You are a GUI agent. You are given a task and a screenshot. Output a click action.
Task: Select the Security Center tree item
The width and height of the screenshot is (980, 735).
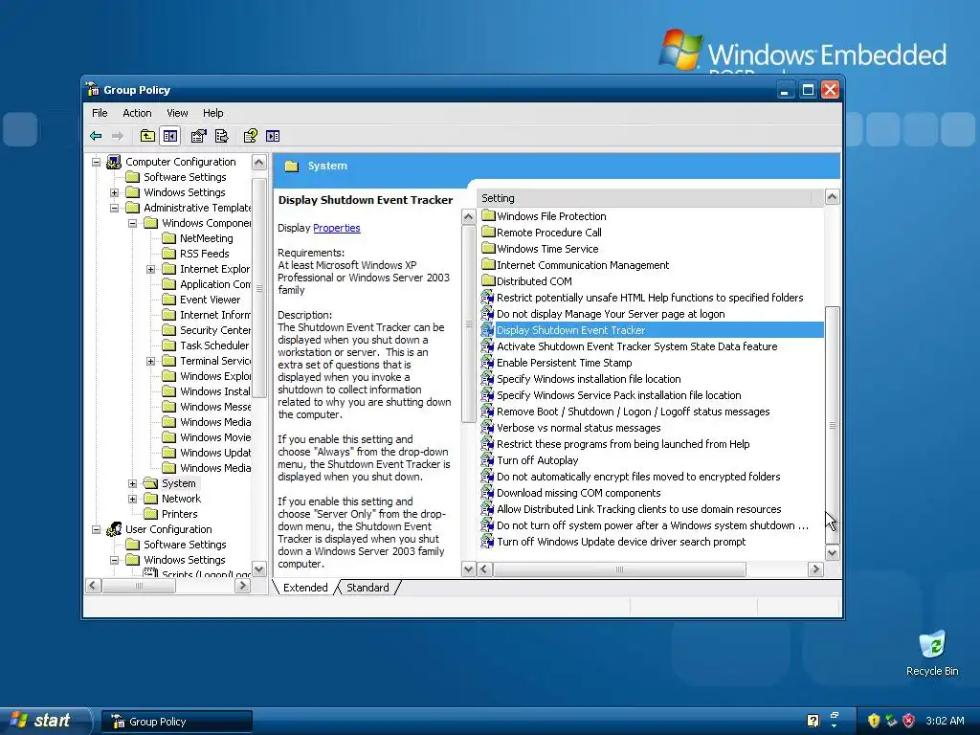(x=215, y=330)
